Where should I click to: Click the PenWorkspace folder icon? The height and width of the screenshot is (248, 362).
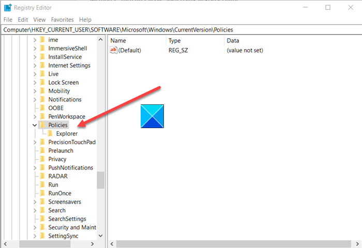(x=42, y=116)
